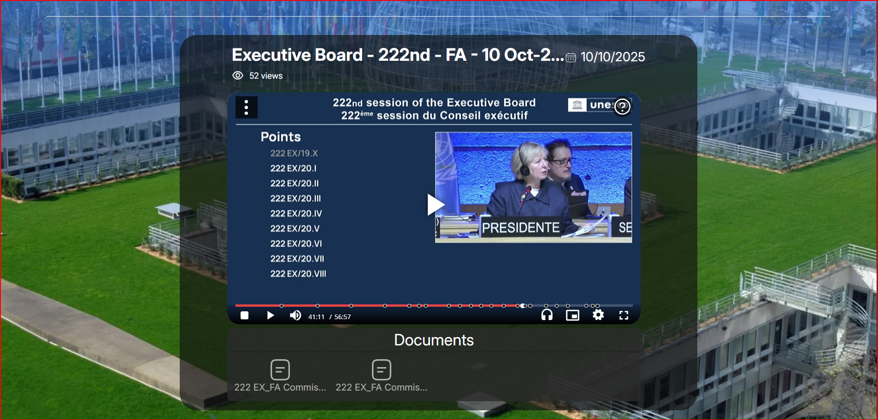This screenshot has width=878, height=420.
Task: Open video settings gear
Action: point(598,315)
